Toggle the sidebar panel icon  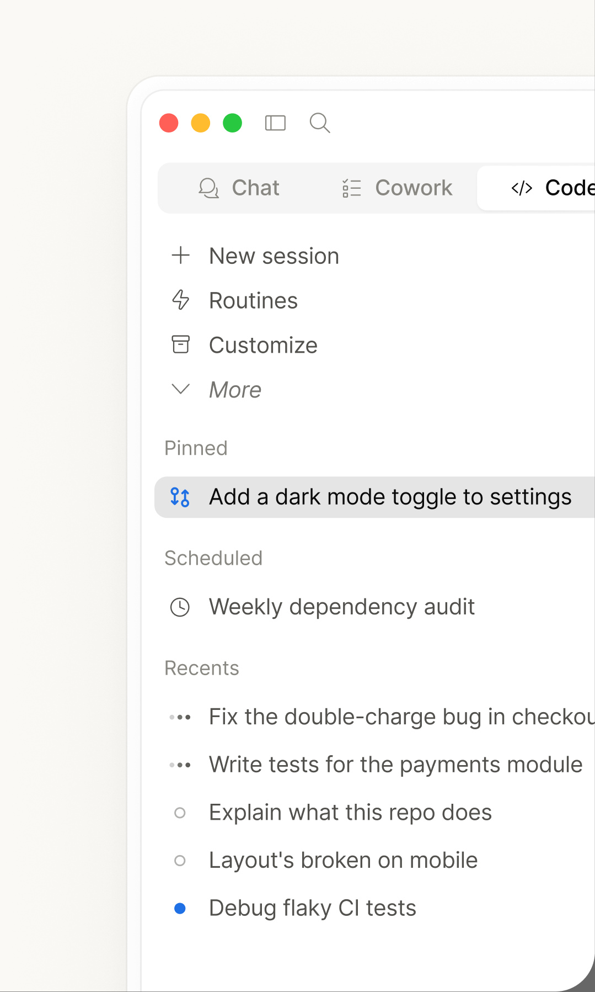pyautogui.click(x=275, y=123)
